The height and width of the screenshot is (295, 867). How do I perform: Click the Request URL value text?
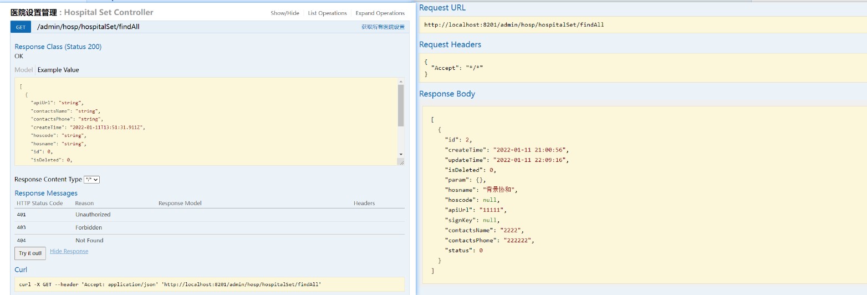click(x=514, y=25)
